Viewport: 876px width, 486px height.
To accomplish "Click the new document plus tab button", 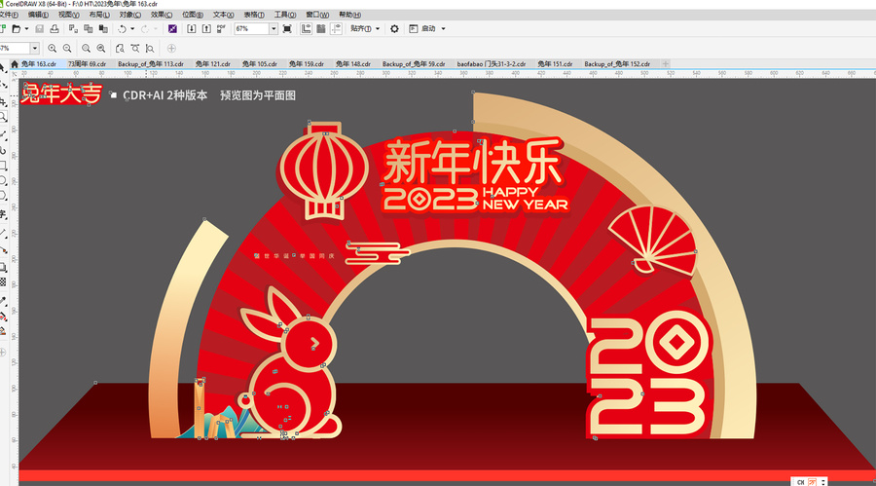I will tap(666, 64).
